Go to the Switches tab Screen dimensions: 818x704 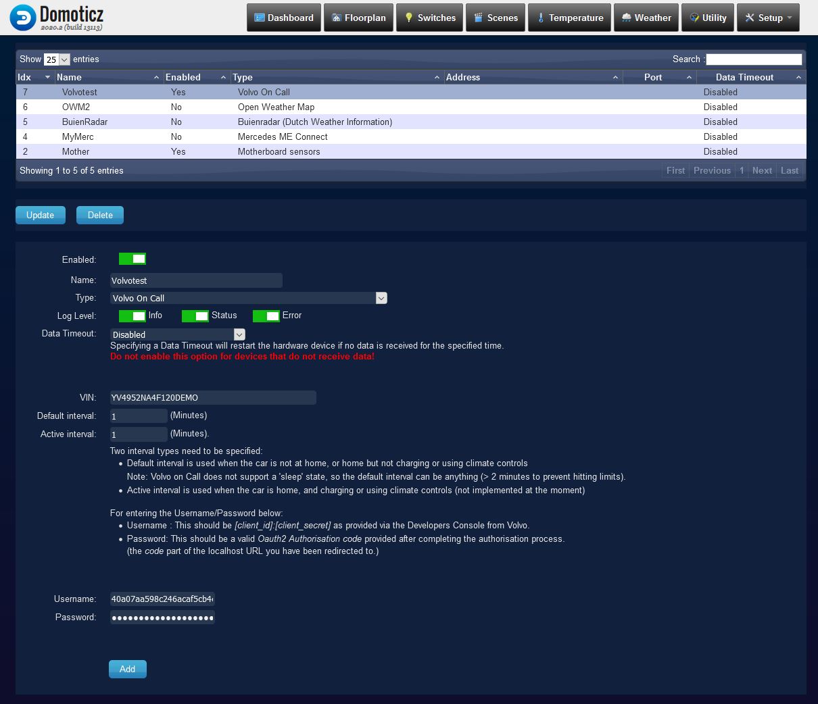(429, 18)
